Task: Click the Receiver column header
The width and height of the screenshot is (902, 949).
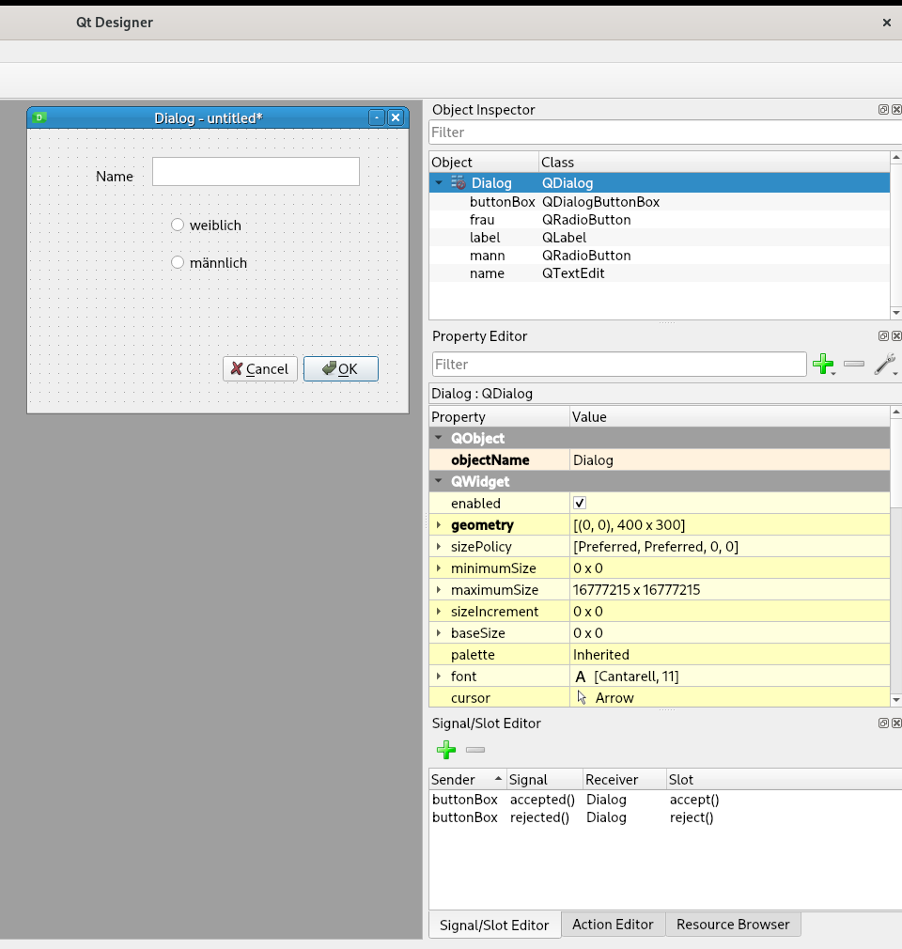Action: (624, 780)
